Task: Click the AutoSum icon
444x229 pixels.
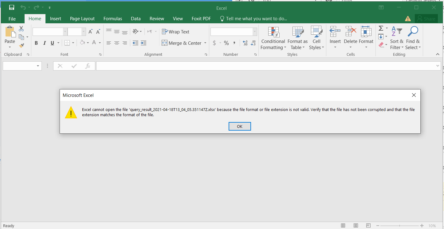Action: [x=381, y=28]
